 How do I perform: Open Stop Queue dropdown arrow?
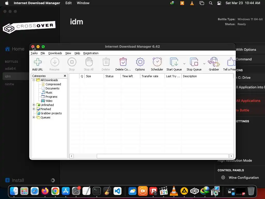point(204,64)
